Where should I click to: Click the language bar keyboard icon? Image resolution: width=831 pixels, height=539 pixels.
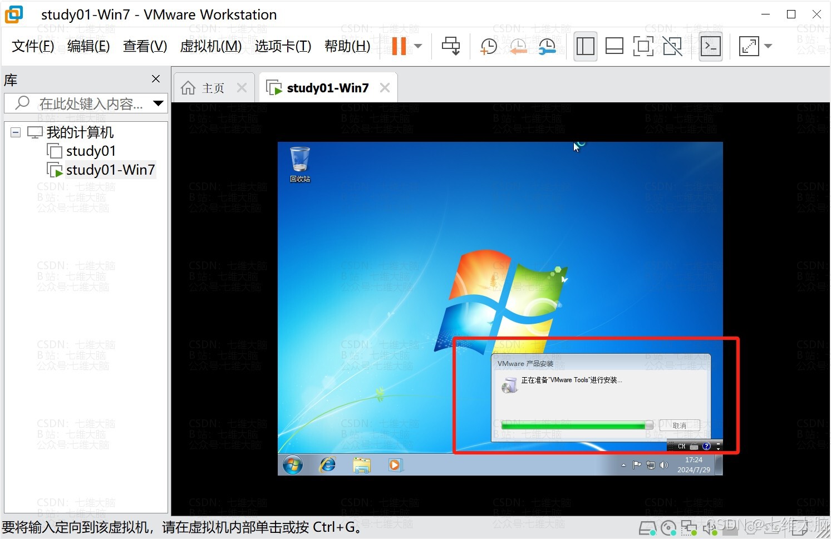(x=694, y=446)
